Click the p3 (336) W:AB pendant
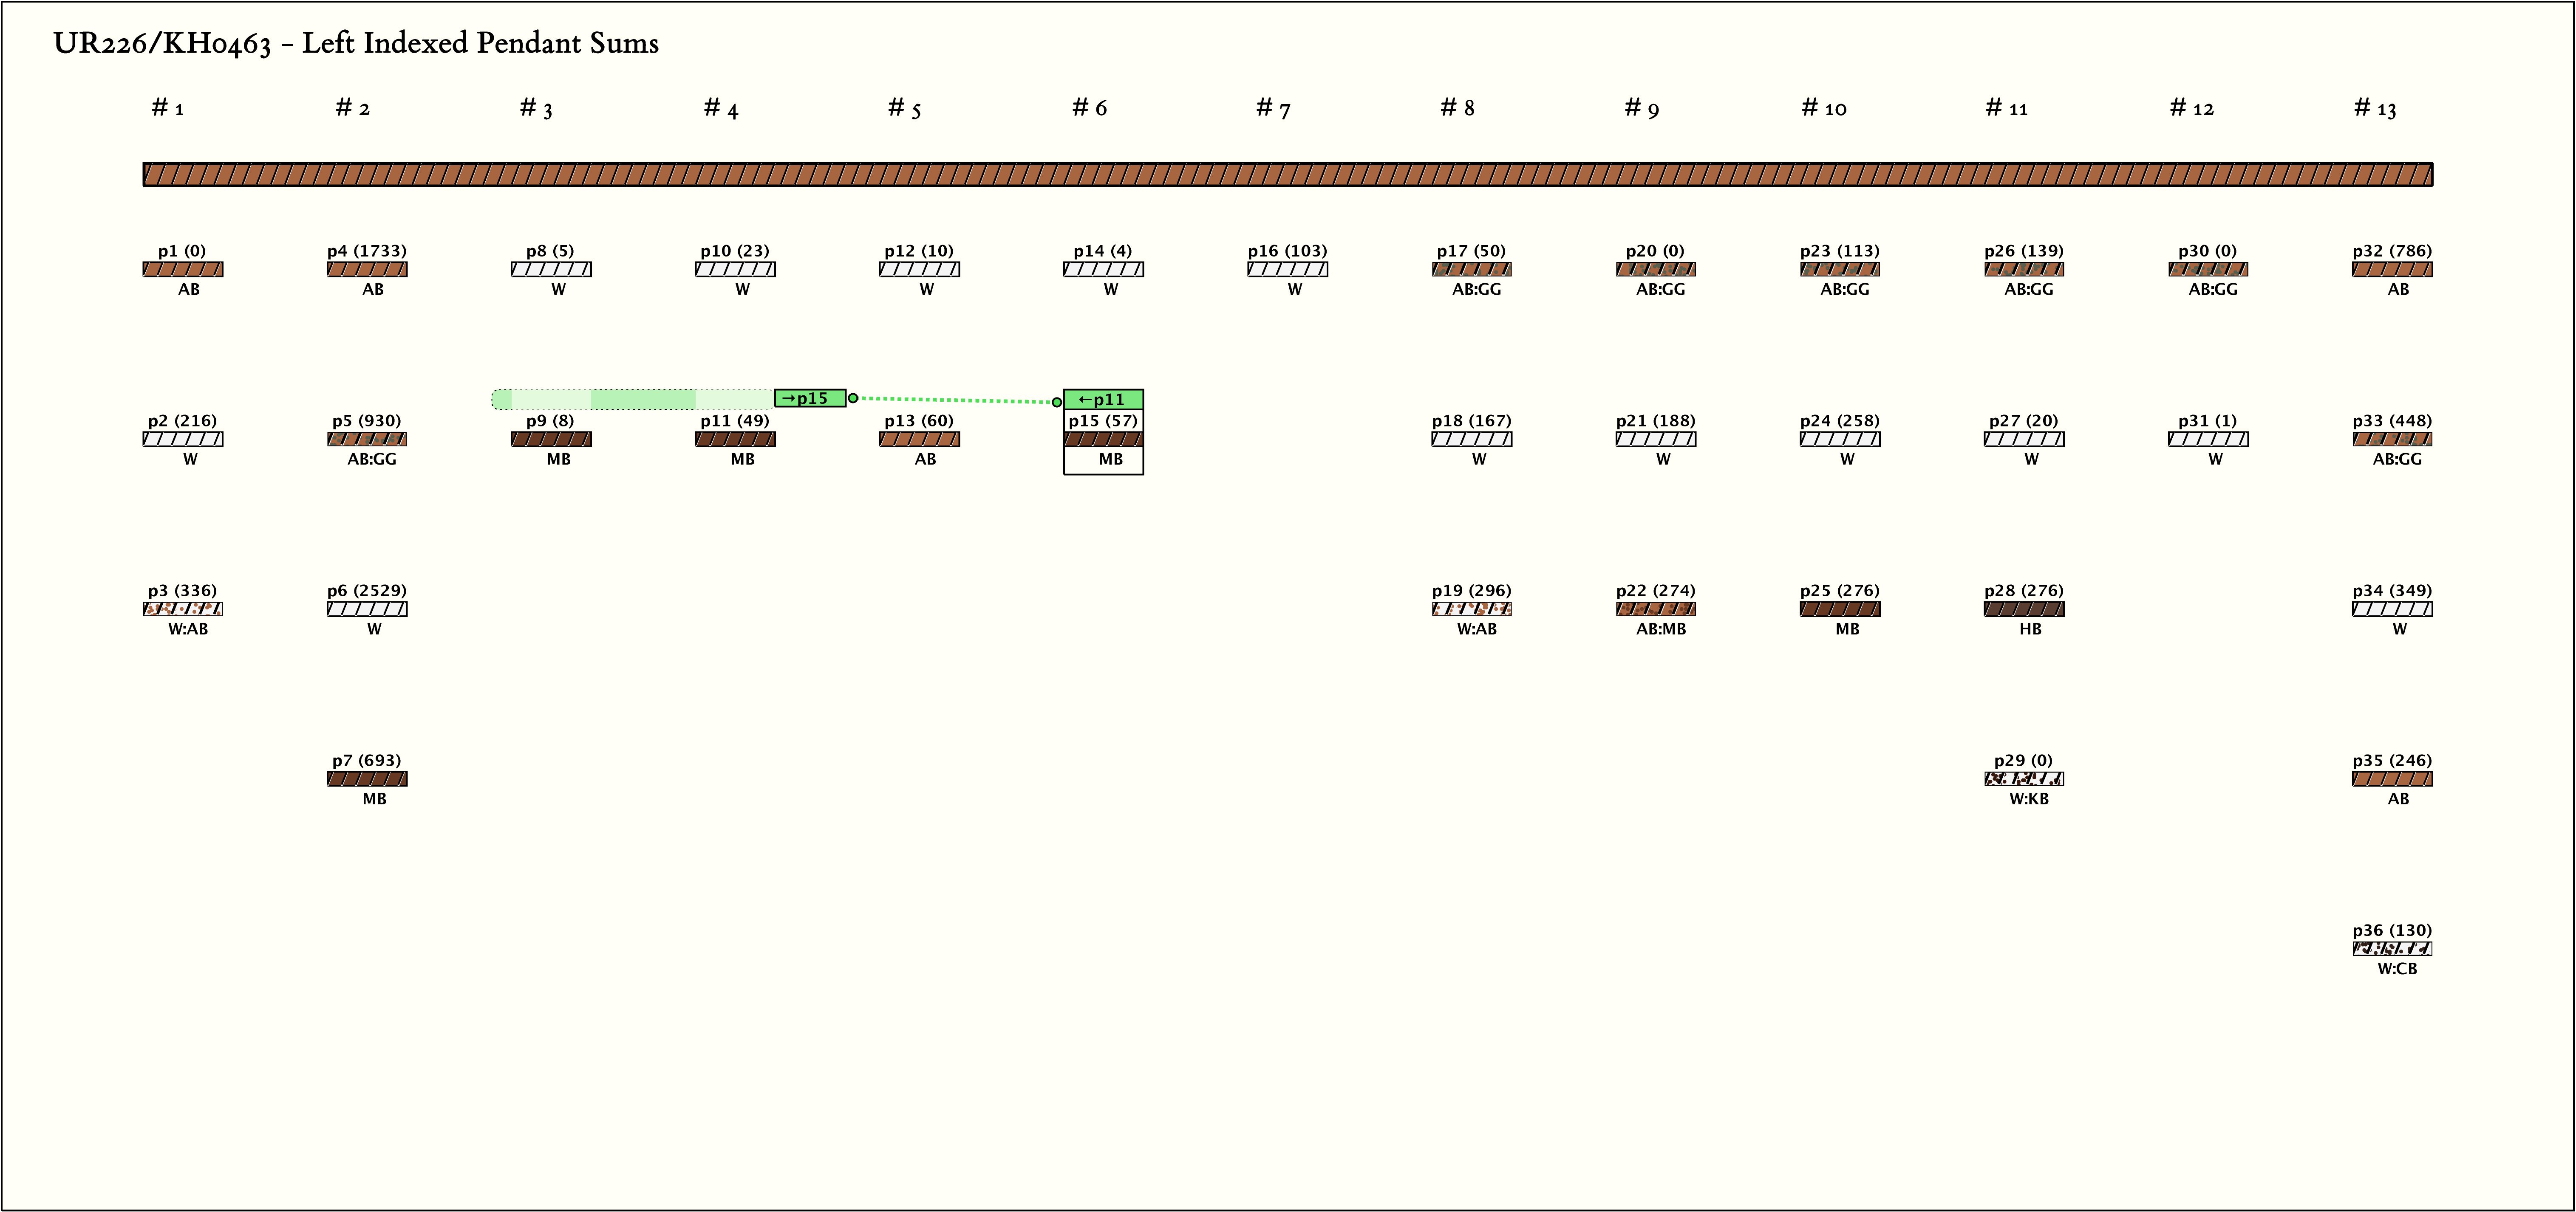 [183, 609]
